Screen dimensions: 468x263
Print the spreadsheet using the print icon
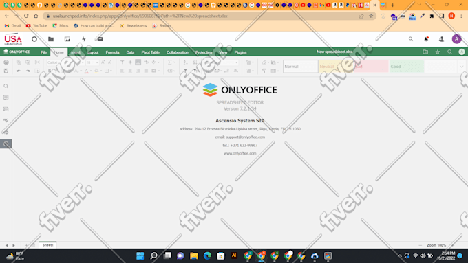[6, 62]
